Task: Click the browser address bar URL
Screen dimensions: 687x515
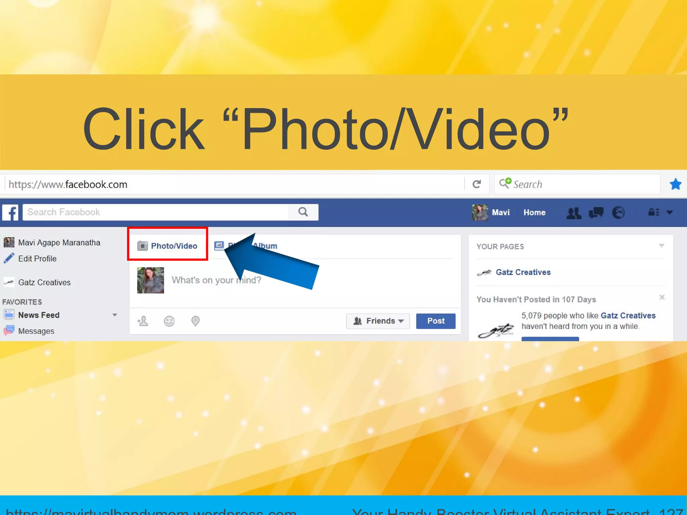Action: pos(68,184)
